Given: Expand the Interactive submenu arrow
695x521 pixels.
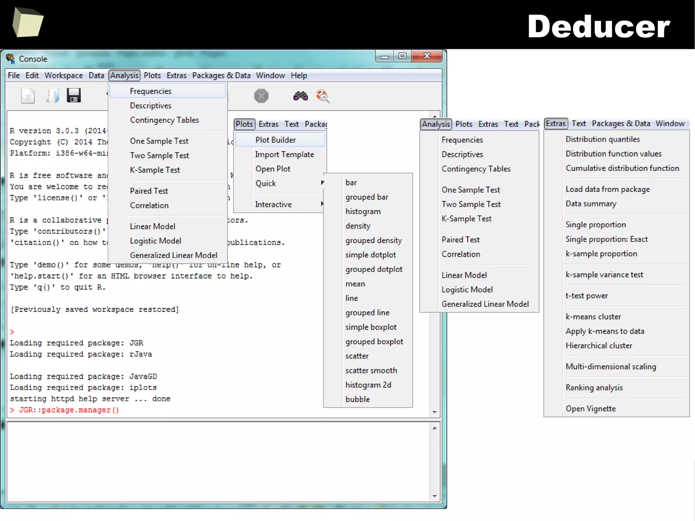Looking at the screenshot, I should [322, 204].
